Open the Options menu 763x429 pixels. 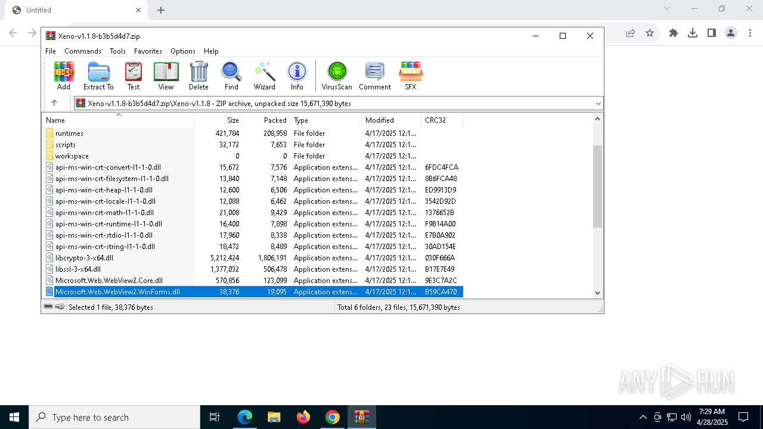(x=183, y=51)
